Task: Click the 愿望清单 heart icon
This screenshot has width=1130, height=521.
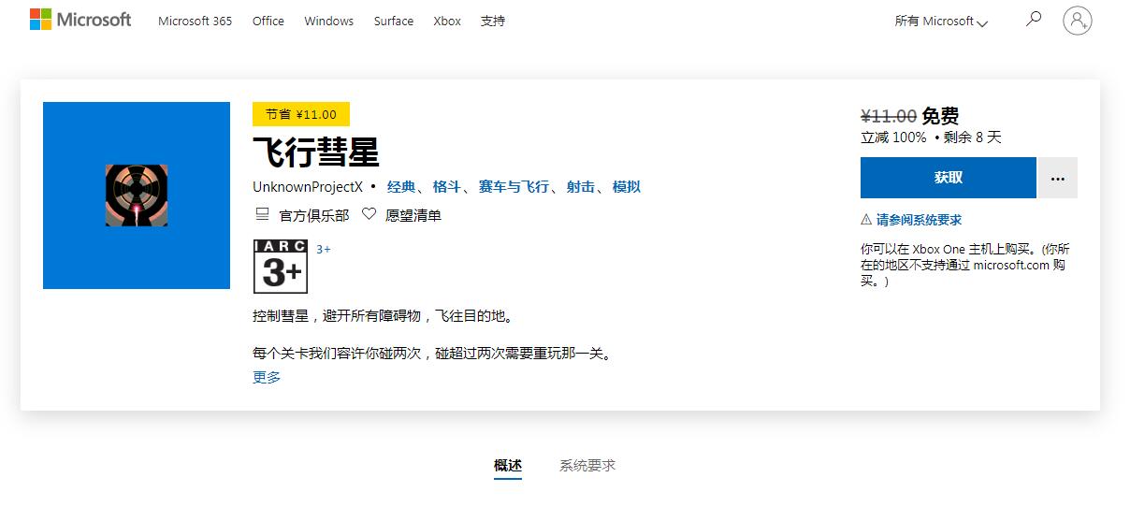Action: point(369,214)
